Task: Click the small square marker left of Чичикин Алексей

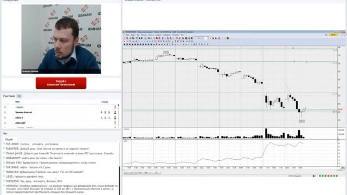Action: click(5, 113)
